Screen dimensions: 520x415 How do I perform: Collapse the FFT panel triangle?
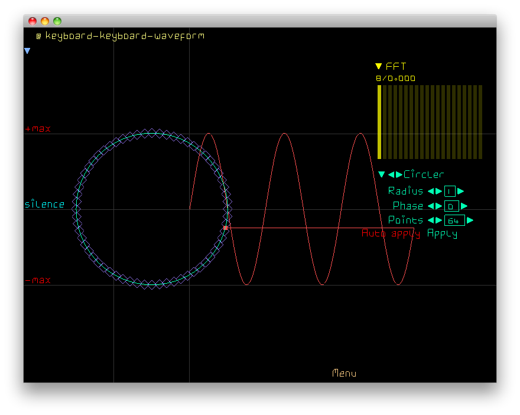379,66
